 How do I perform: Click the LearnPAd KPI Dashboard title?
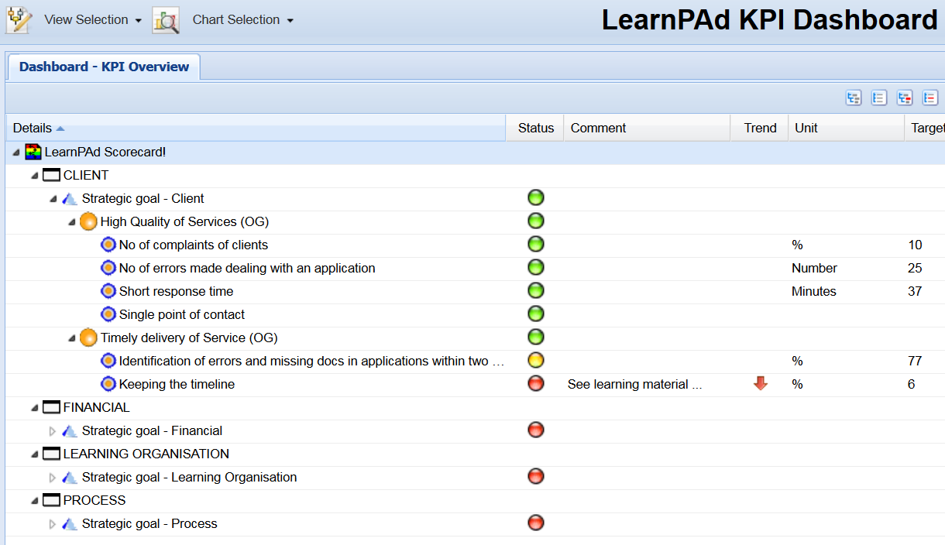point(769,20)
